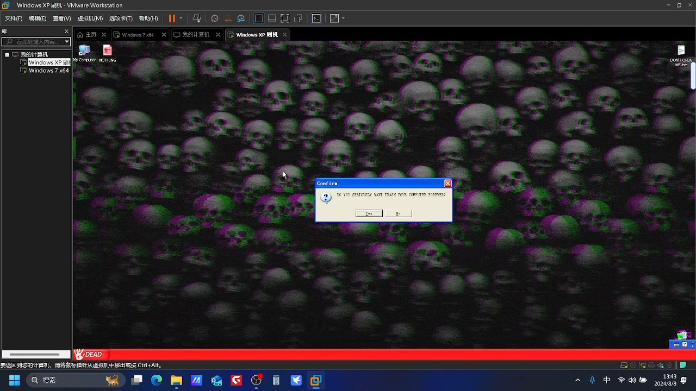Open the 查看(V) menu
The height and width of the screenshot is (391, 696).
[61, 18]
